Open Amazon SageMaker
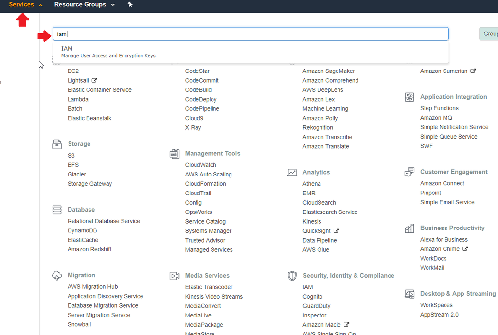 328,71
